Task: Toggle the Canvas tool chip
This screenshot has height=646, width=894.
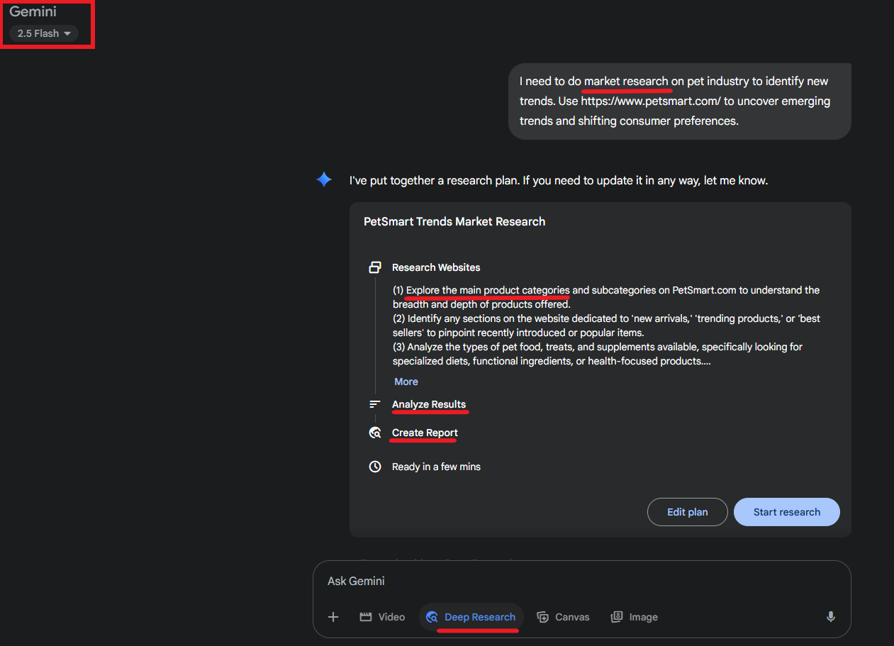Action: (564, 617)
